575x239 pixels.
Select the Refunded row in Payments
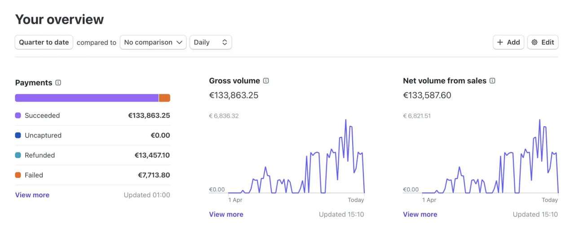(92, 155)
